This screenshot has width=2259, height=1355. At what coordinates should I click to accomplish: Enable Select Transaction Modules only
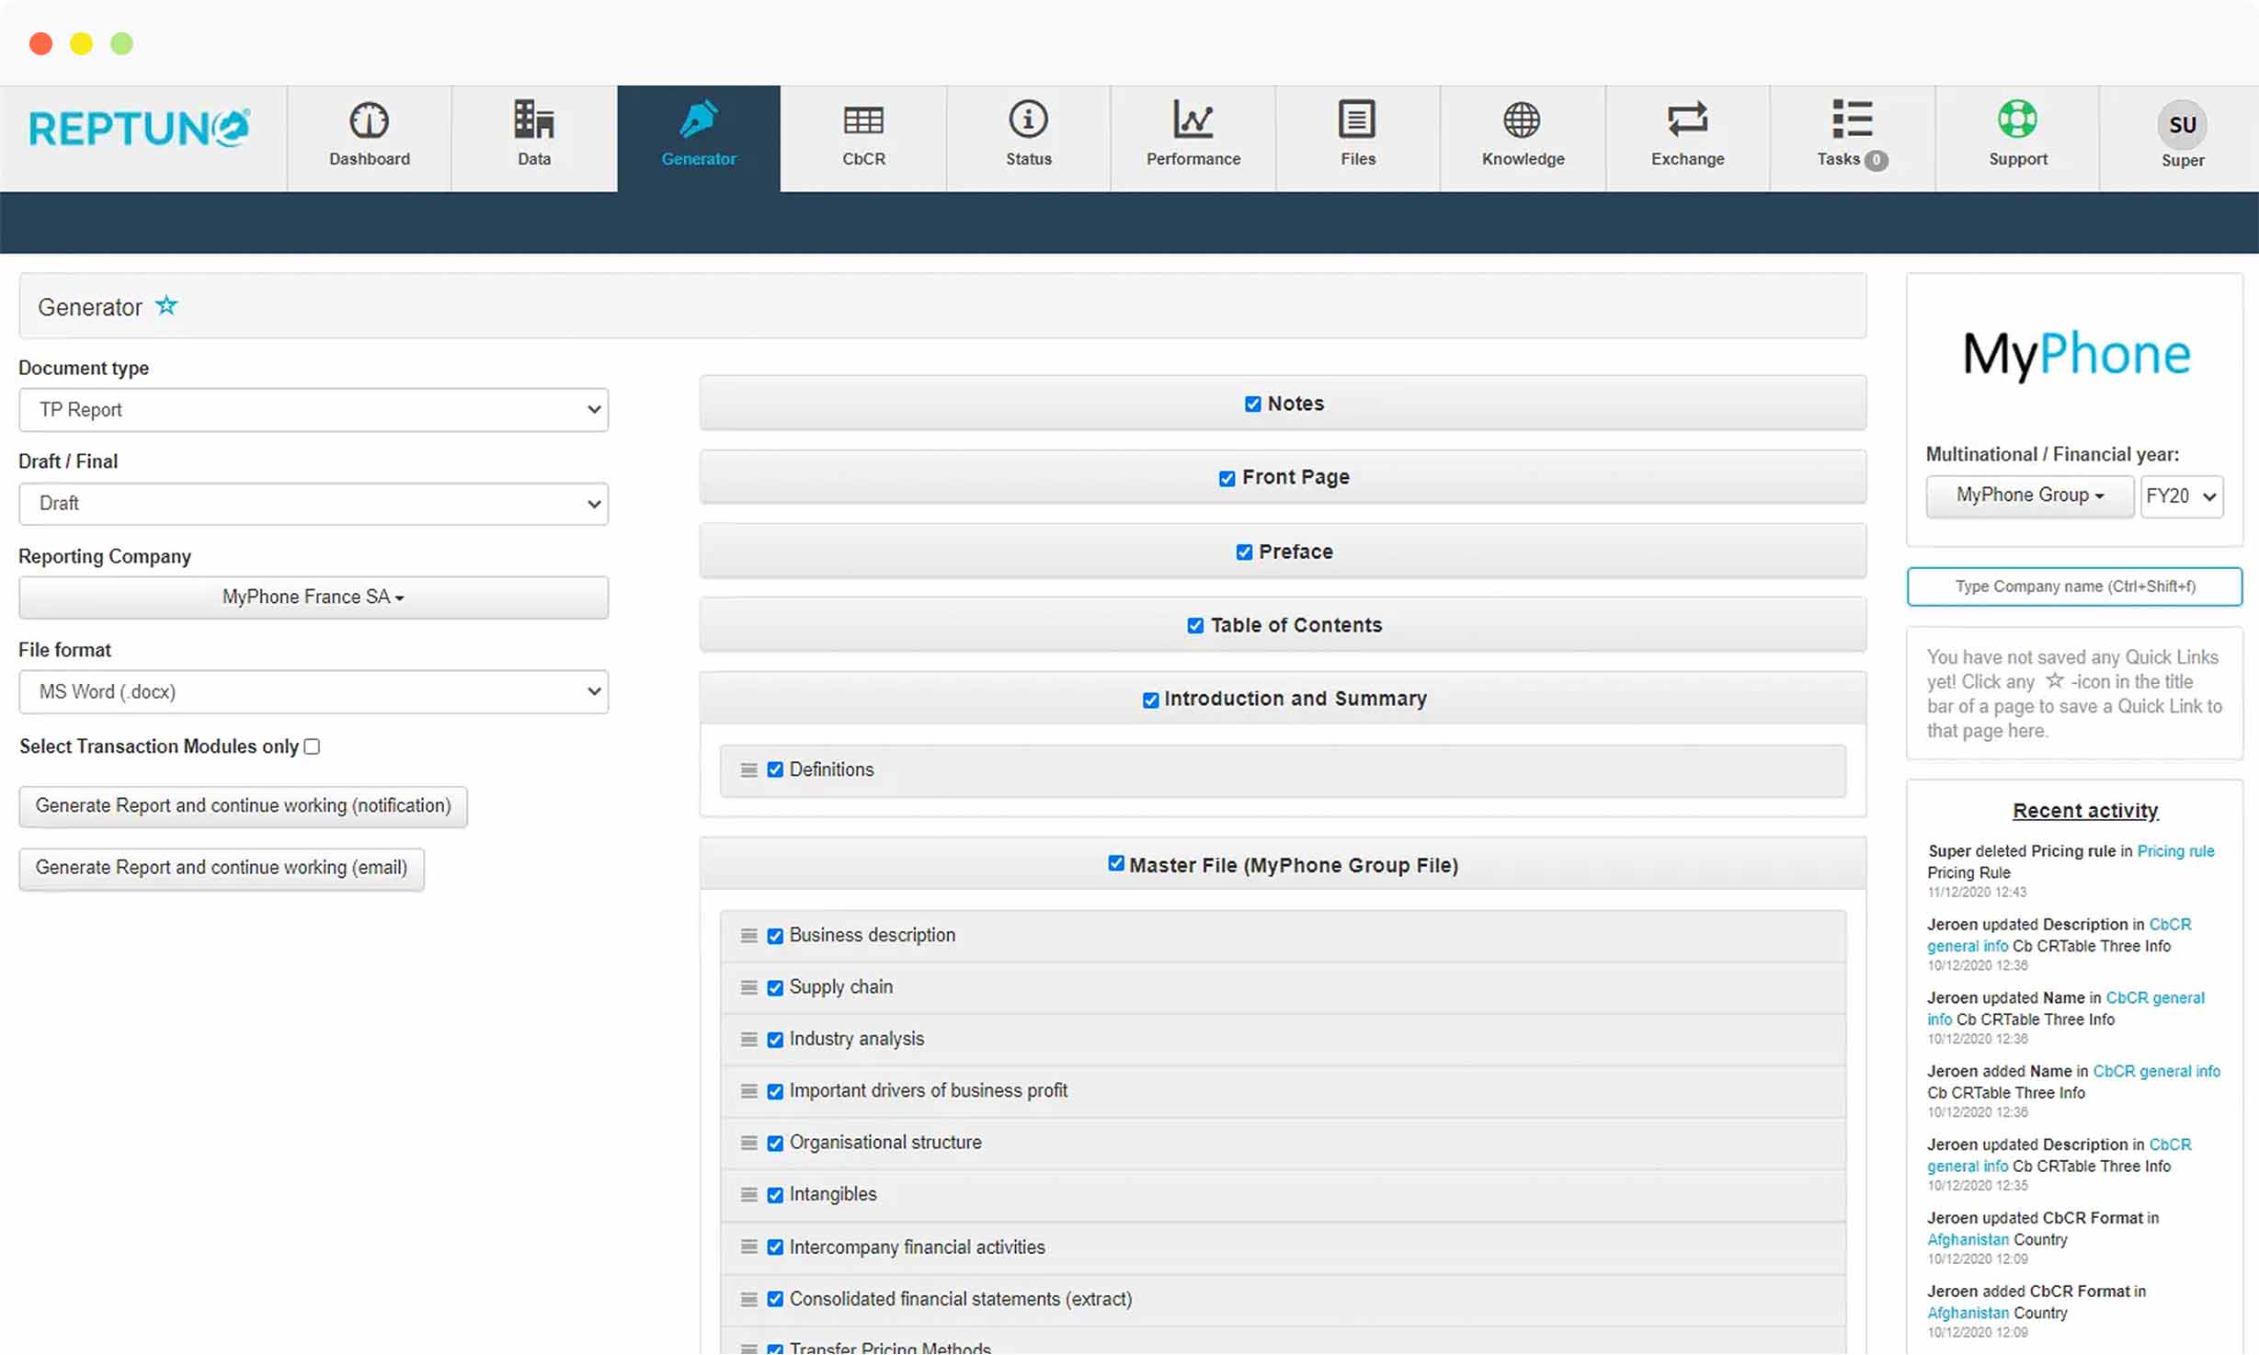(312, 746)
